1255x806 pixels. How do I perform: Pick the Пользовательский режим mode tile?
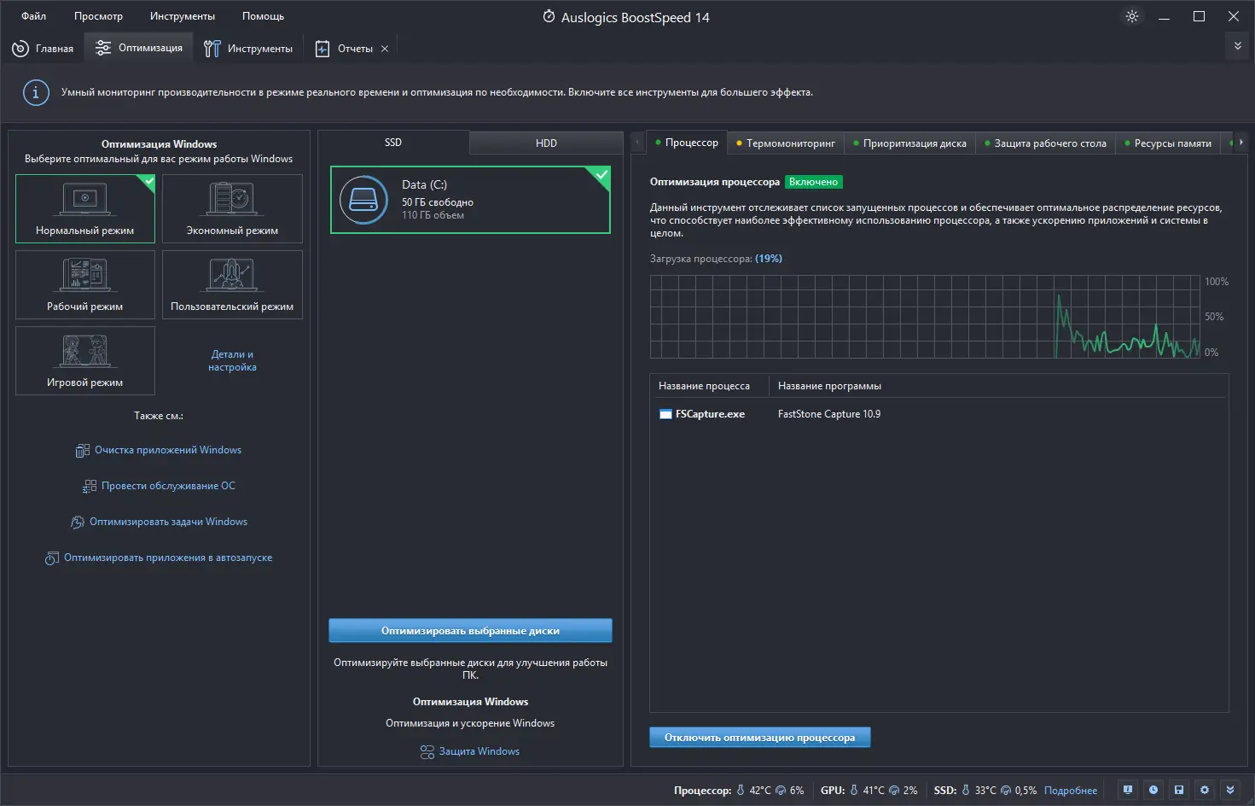point(232,285)
